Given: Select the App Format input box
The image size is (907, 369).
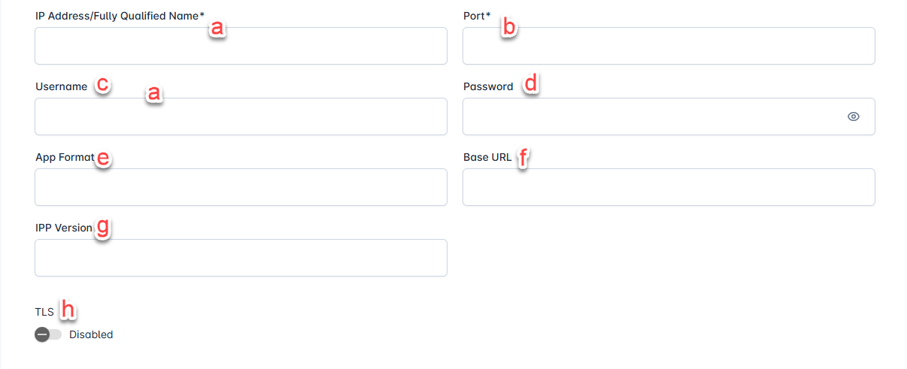Looking at the screenshot, I should tap(241, 187).
